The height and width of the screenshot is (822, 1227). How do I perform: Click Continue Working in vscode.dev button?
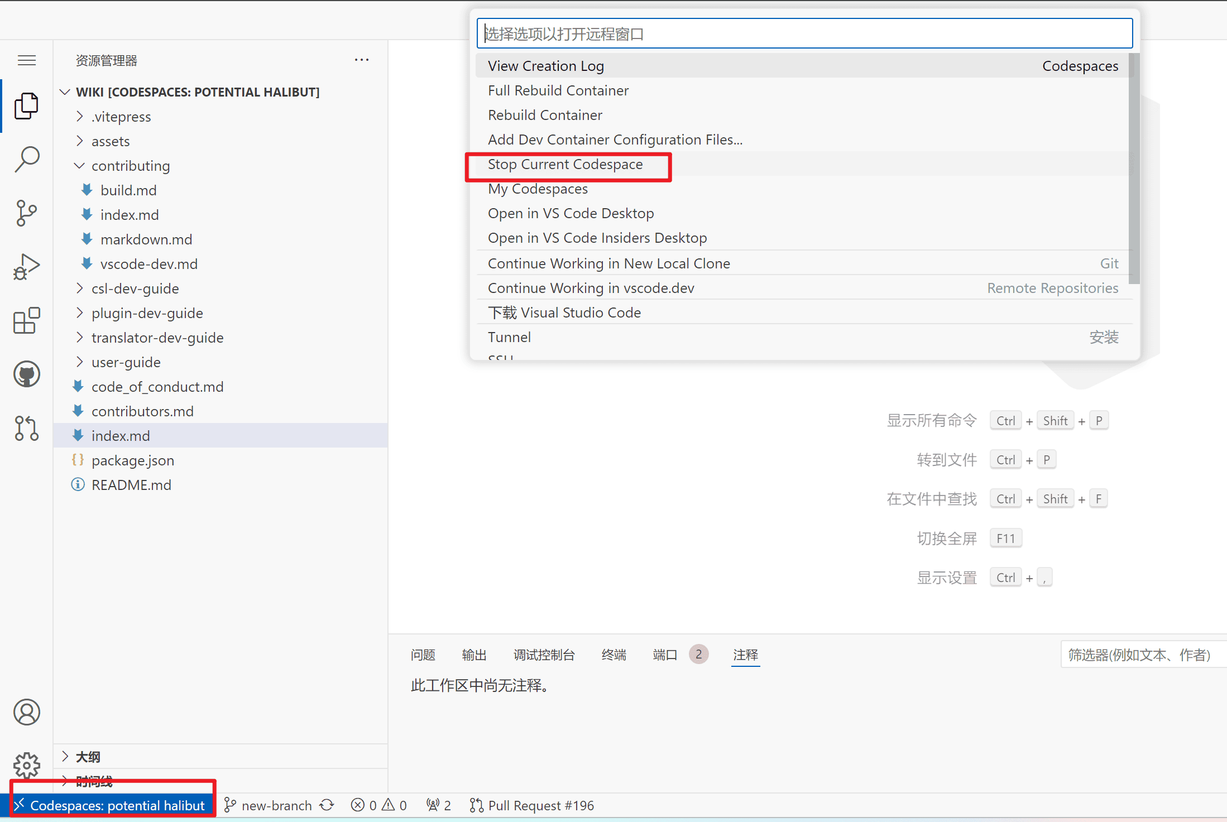pyautogui.click(x=591, y=287)
